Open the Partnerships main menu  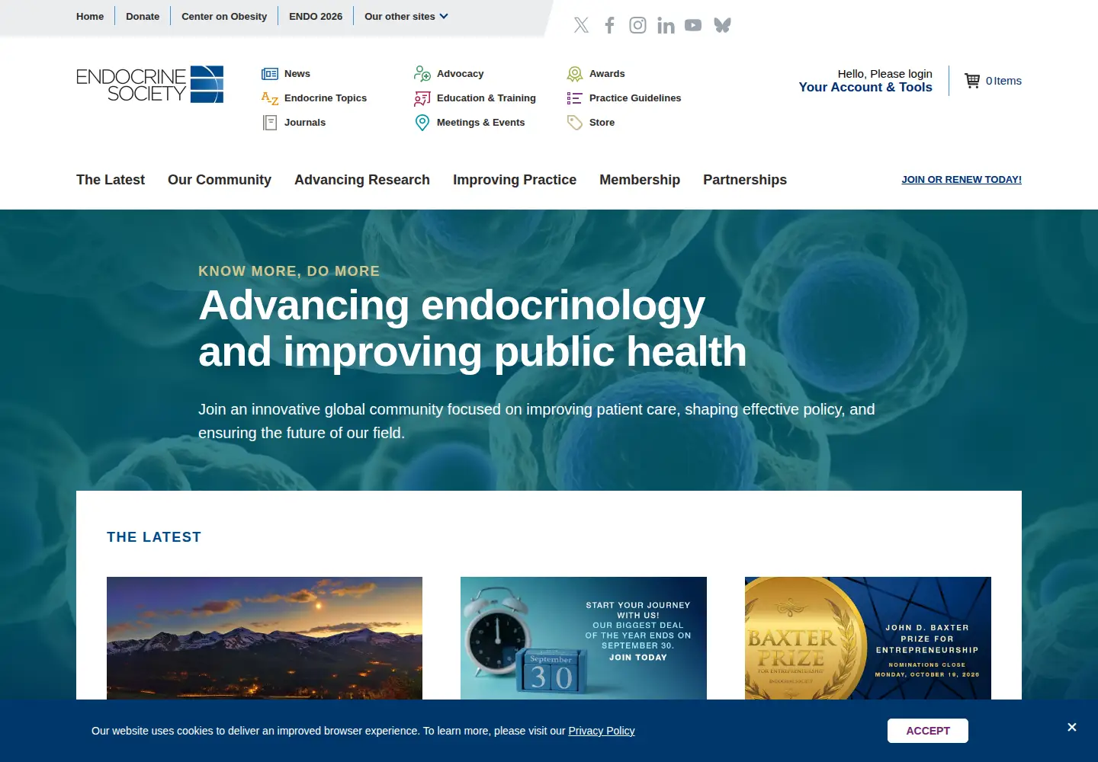pos(745,180)
